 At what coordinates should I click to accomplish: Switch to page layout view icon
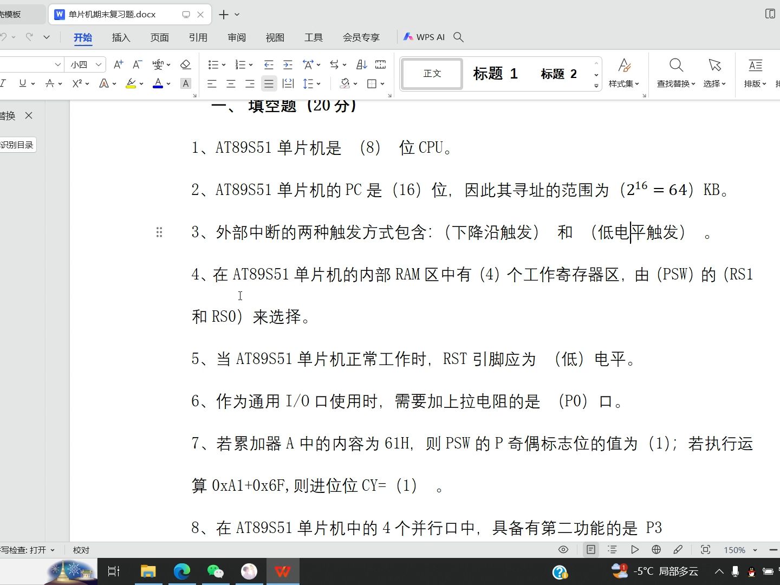pyautogui.click(x=591, y=549)
